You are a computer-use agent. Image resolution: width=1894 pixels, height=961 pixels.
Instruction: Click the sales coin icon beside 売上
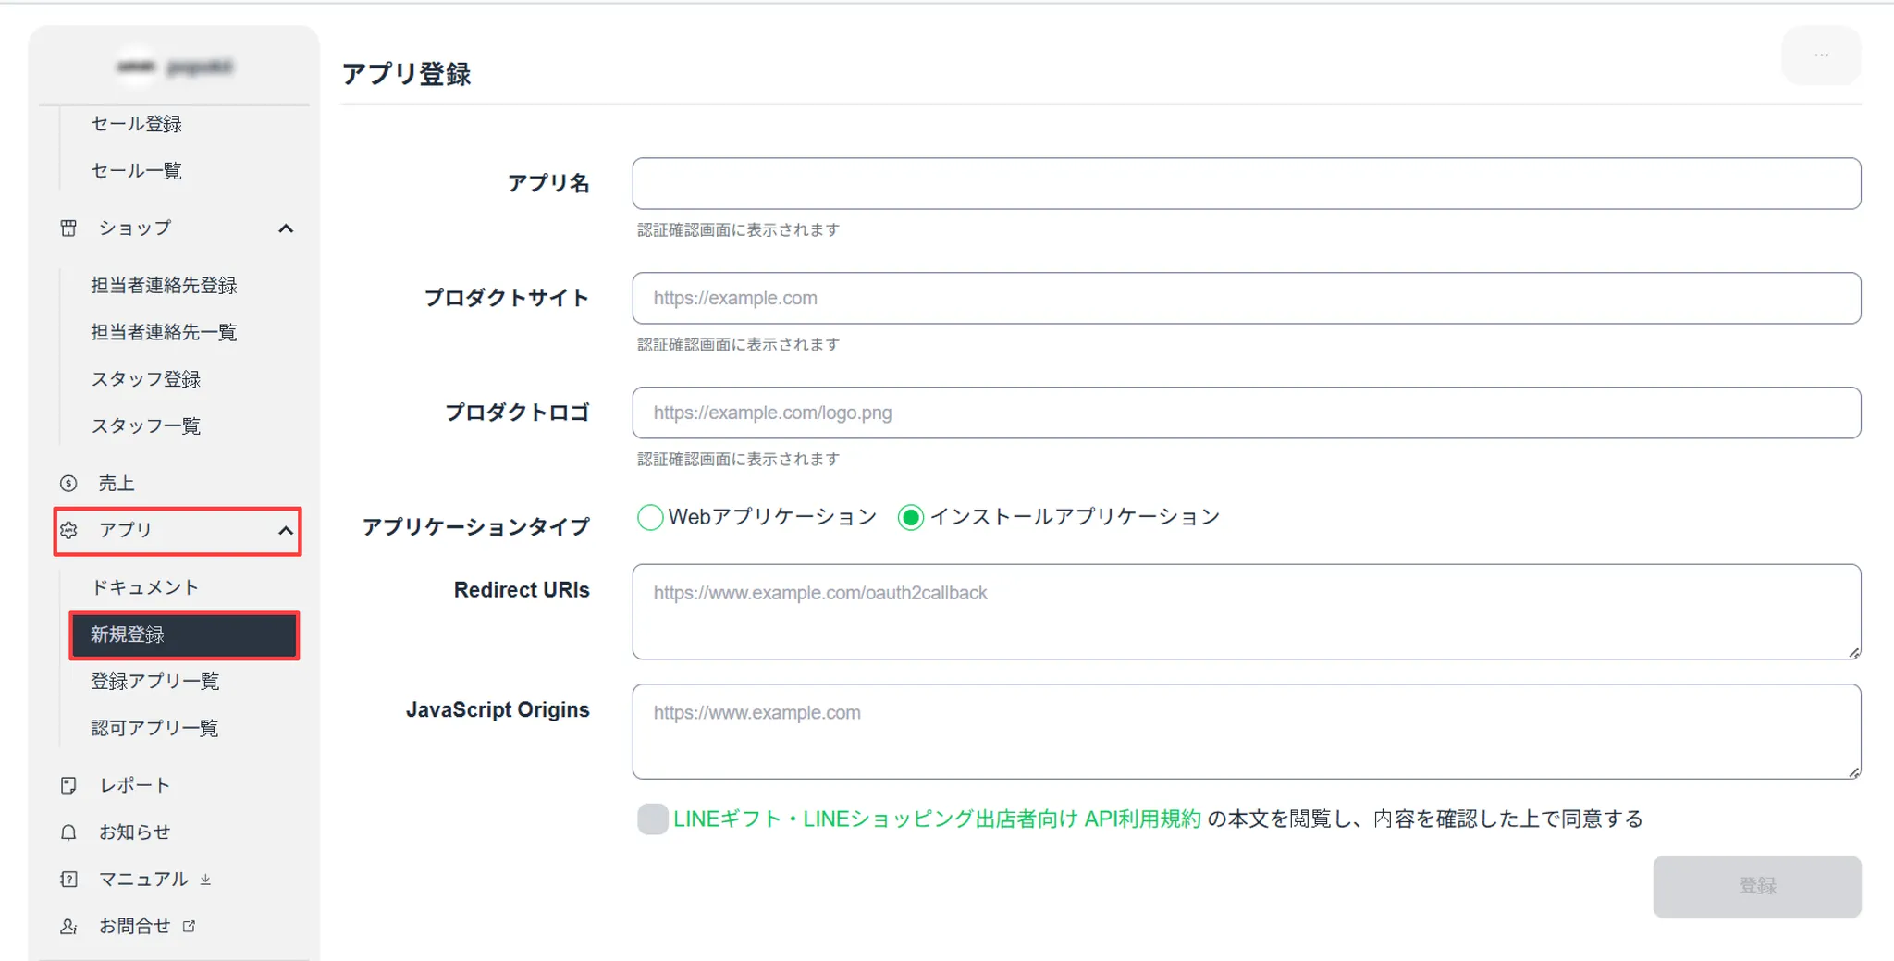click(68, 483)
